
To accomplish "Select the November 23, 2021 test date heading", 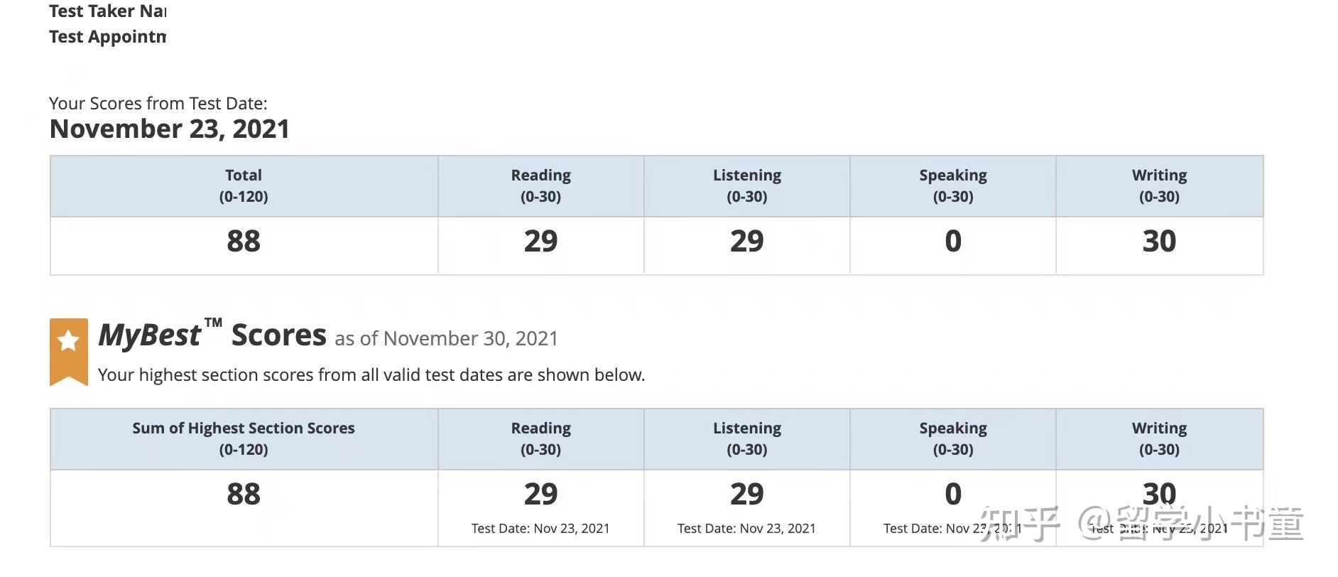I will (x=169, y=129).
